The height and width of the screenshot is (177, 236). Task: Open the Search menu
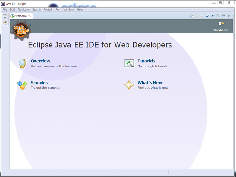tap(36, 10)
